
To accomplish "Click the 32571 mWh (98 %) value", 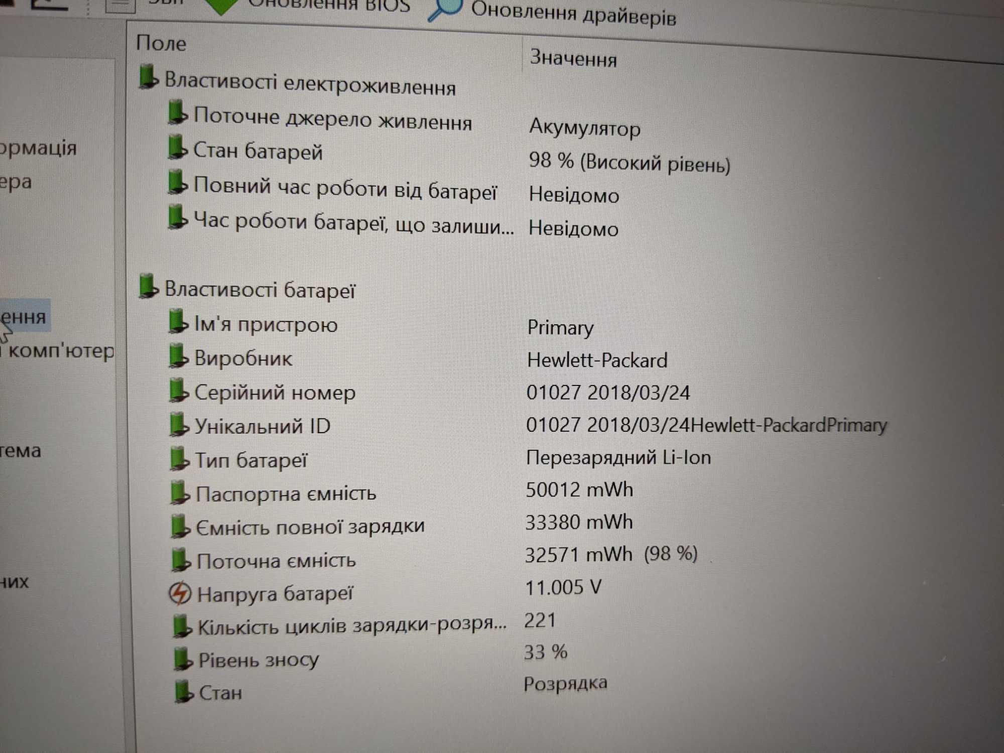I will point(611,555).
